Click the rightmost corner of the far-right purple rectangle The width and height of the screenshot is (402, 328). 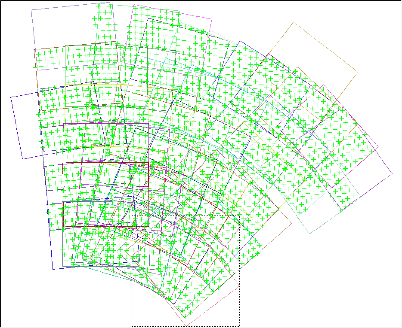pyautogui.click(x=393, y=174)
